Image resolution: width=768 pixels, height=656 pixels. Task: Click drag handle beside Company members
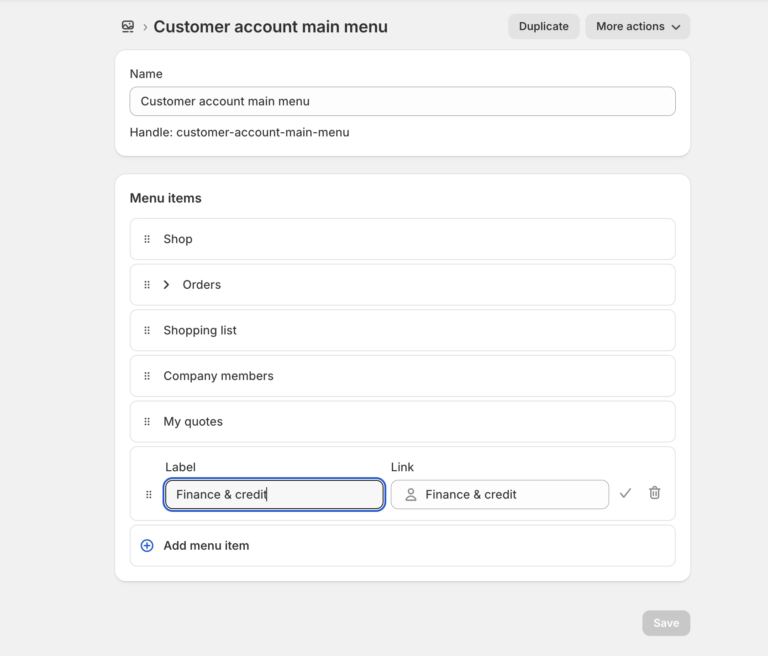point(147,376)
